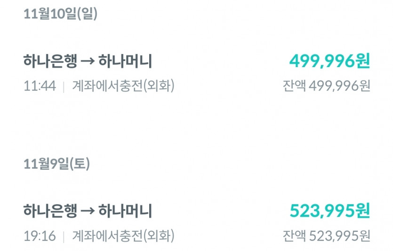Click the arrow in the 19:16 transaction title

point(85,211)
